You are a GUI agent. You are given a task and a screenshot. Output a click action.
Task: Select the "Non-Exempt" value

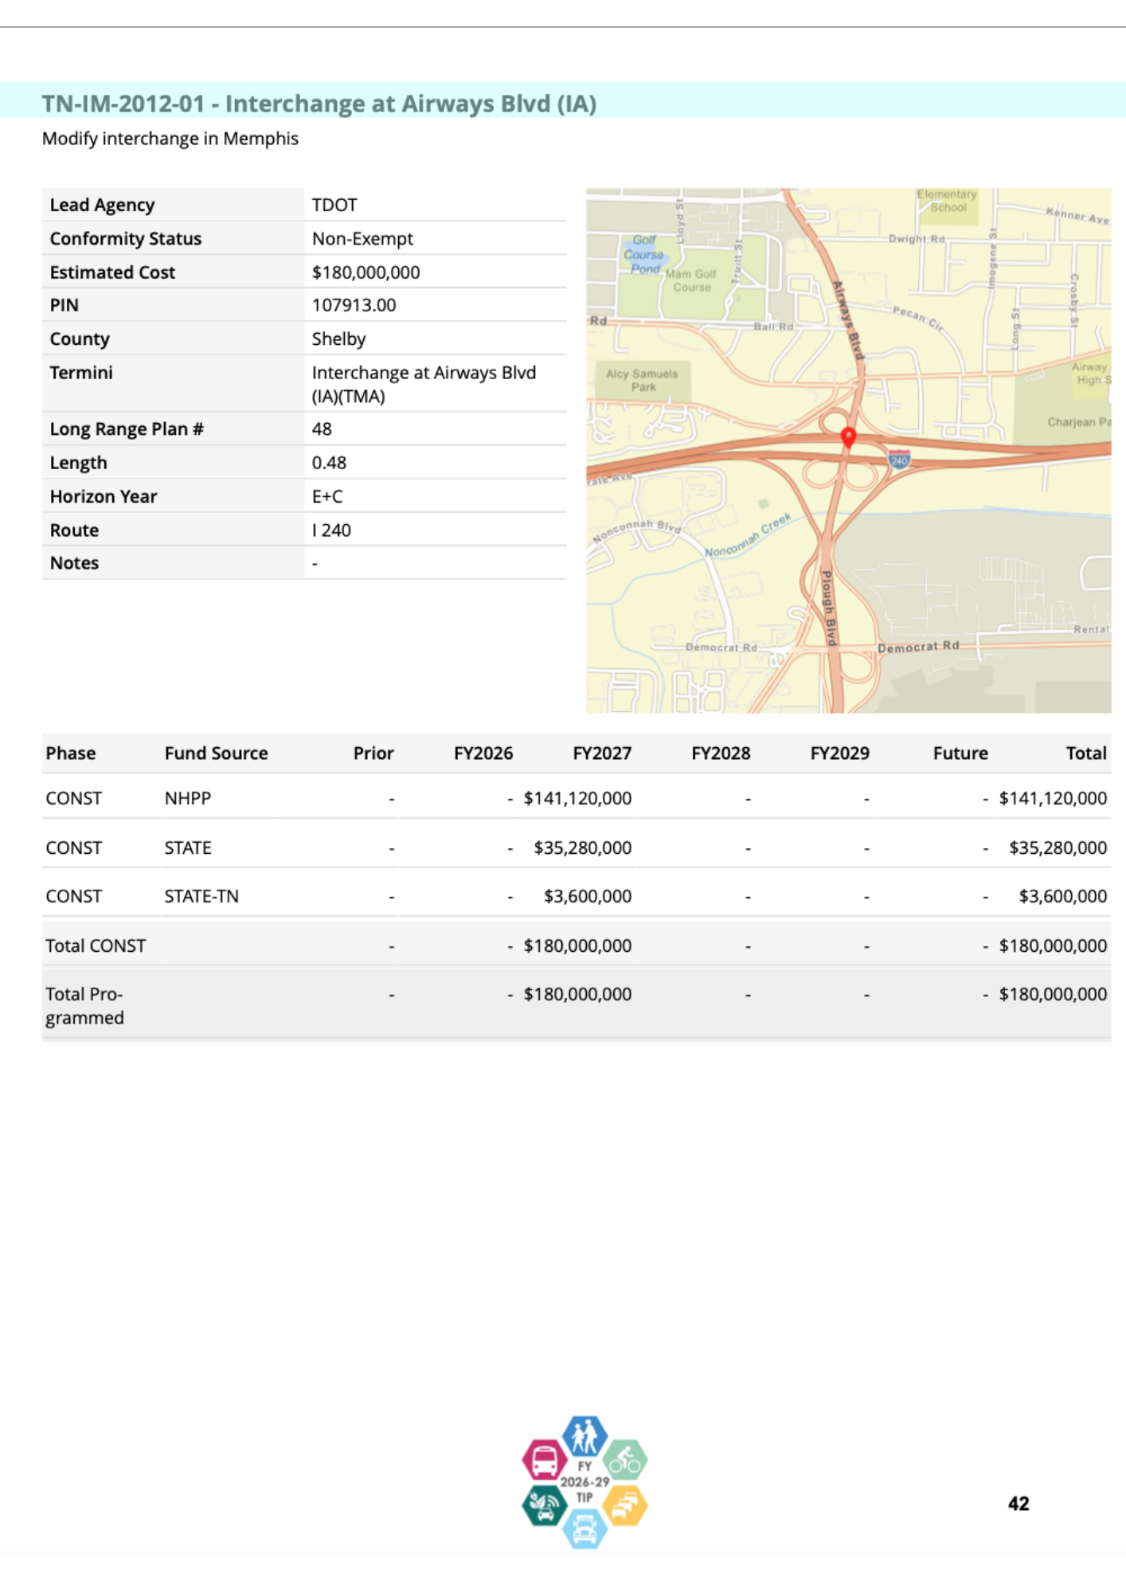coord(362,238)
